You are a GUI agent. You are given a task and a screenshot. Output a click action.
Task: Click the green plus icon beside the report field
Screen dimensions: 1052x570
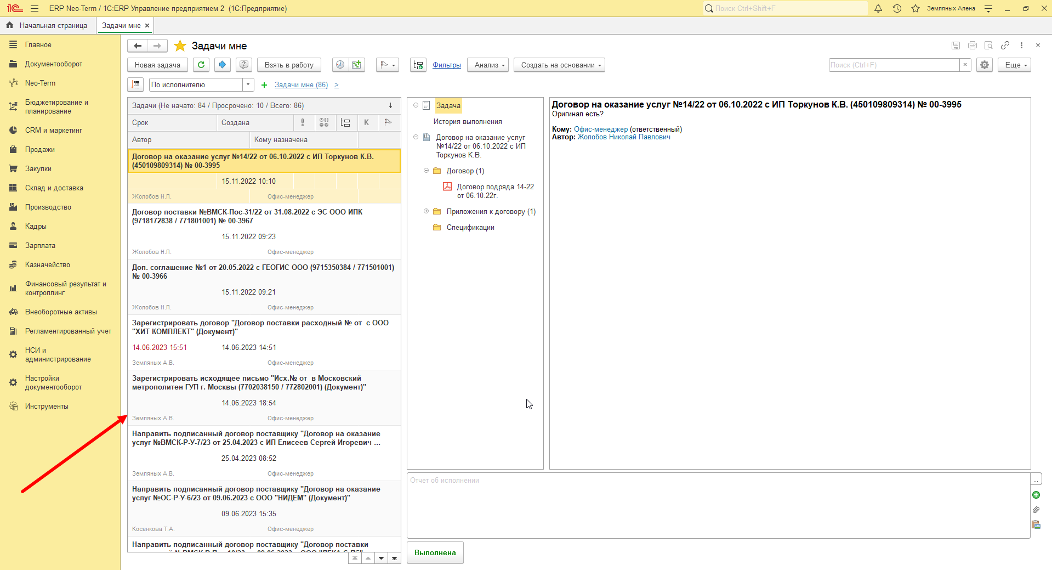coord(1036,495)
